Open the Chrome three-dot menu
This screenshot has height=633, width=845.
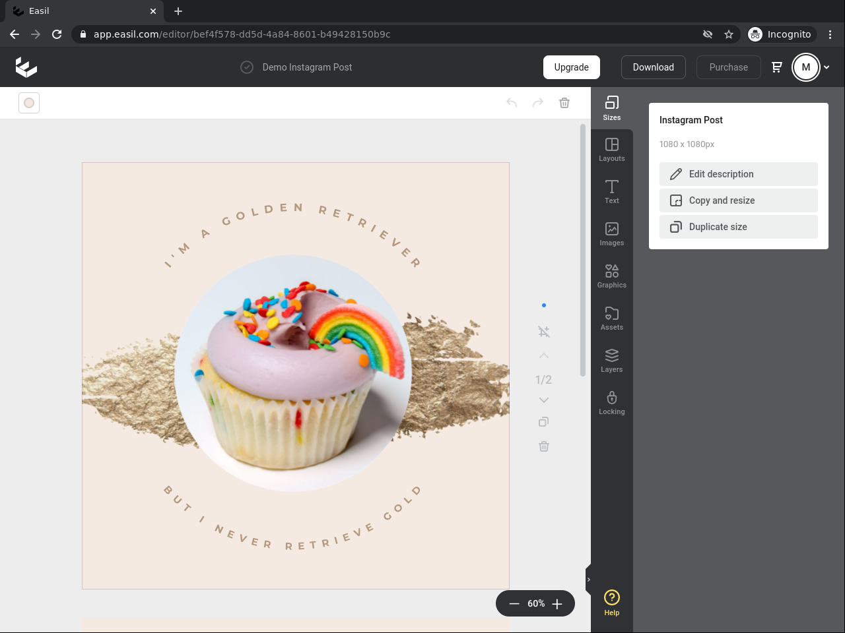(x=830, y=34)
